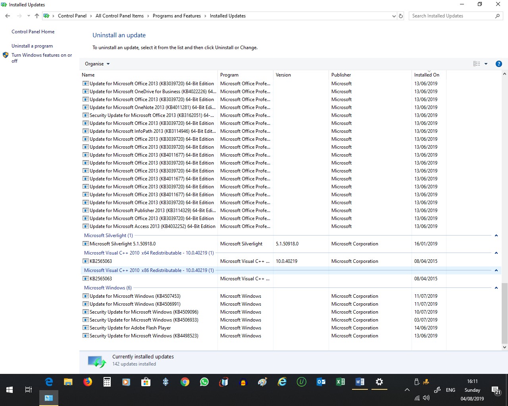Click the Installed Updates breadcrumb
508x406 pixels.
click(x=228, y=16)
